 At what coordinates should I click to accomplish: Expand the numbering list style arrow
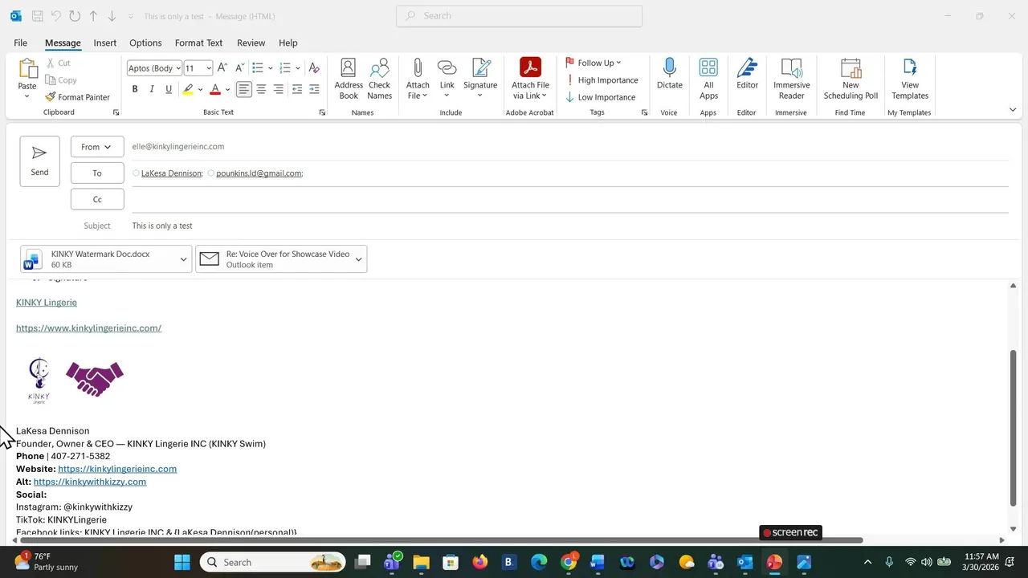point(298,68)
